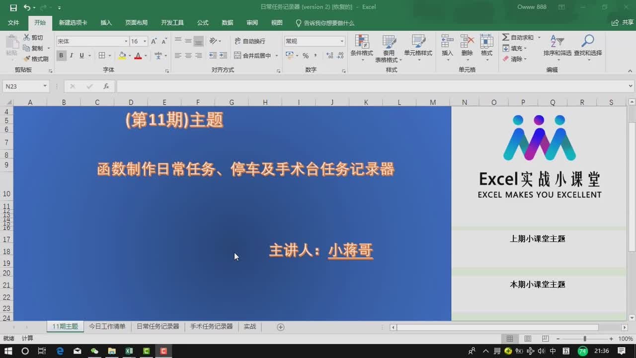Toggle Bold formatting

tap(61, 56)
